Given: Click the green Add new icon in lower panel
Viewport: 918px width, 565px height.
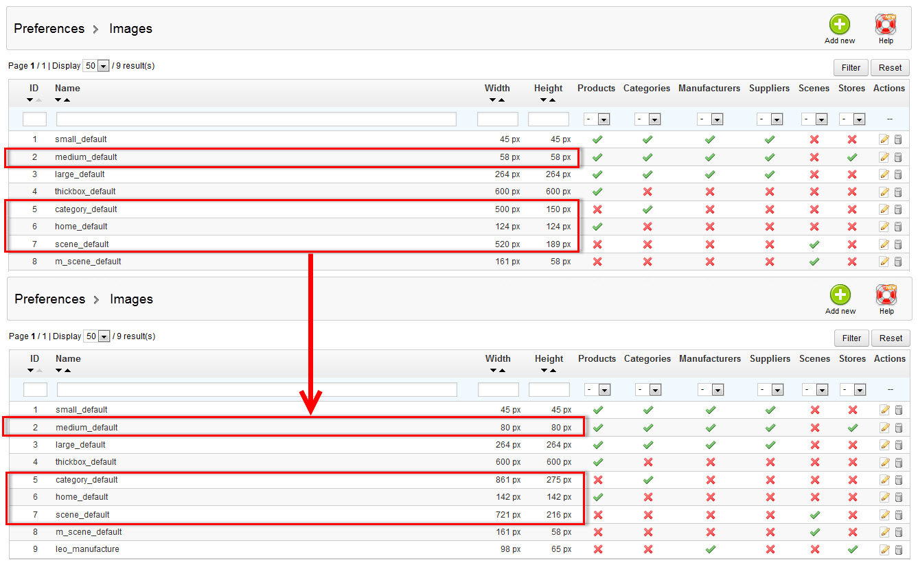Looking at the screenshot, I should (x=840, y=295).
